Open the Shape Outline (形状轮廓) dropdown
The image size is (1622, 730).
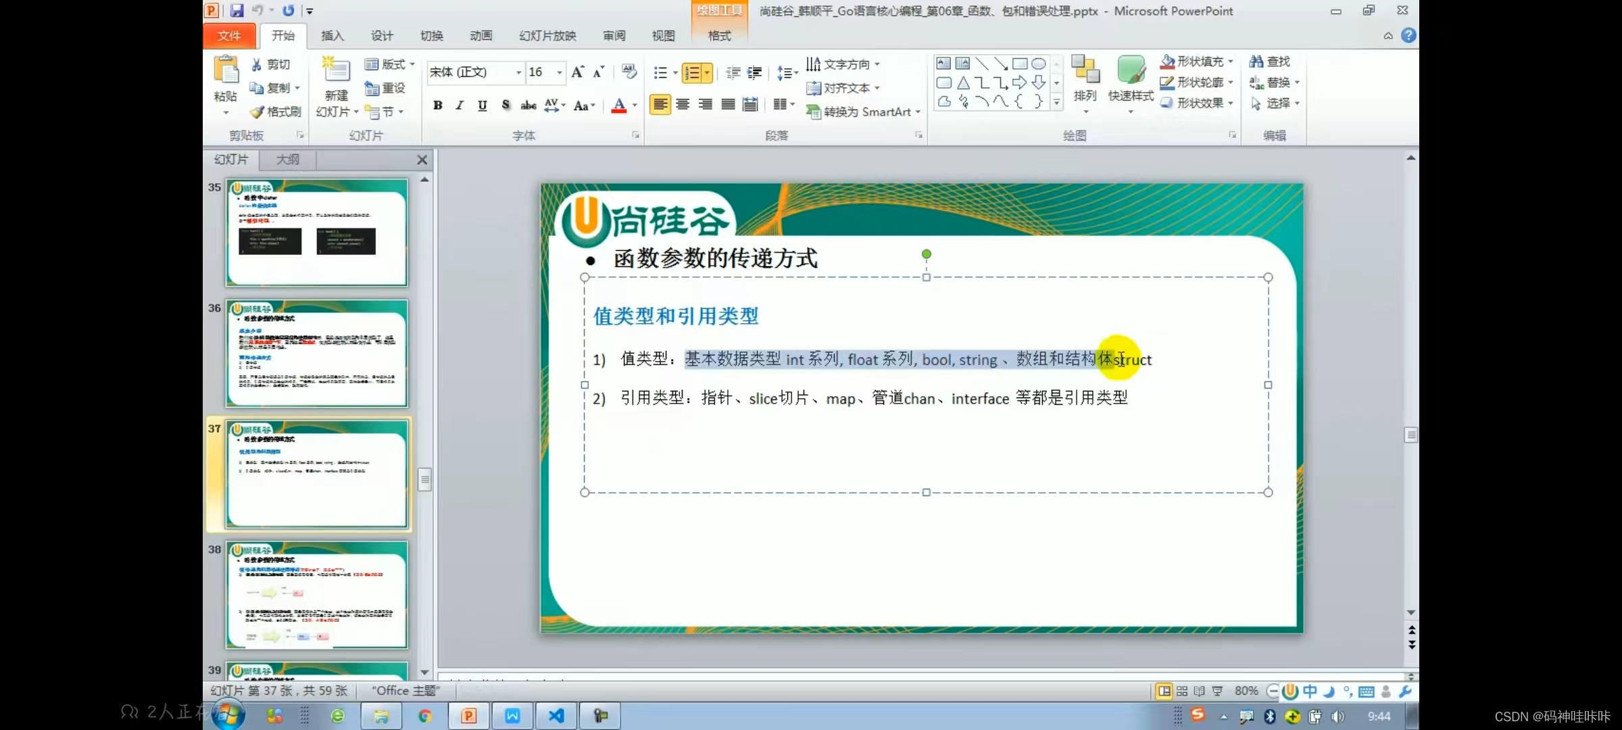coord(1197,82)
